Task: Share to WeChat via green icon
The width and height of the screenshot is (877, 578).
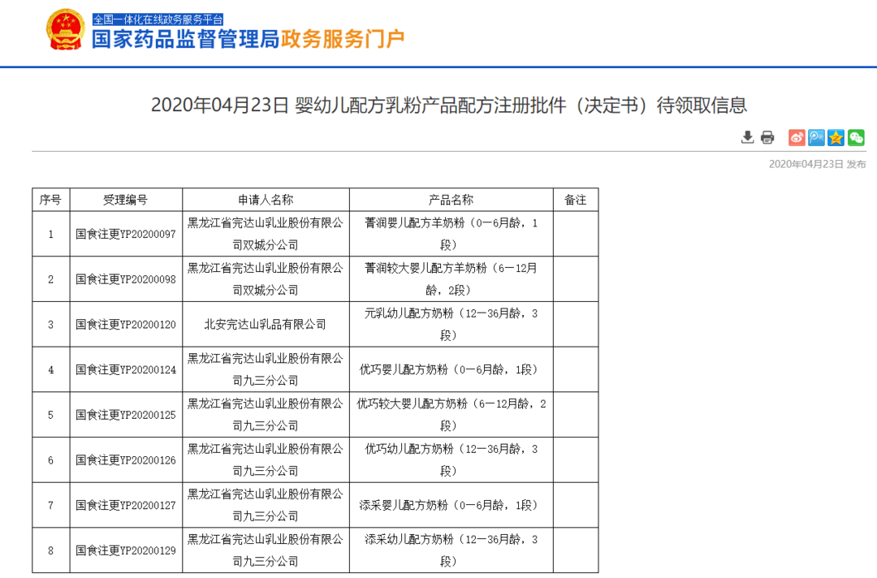Action: pyautogui.click(x=856, y=137)
